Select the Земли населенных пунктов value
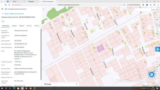160x90 pixels. pos(23,68)
